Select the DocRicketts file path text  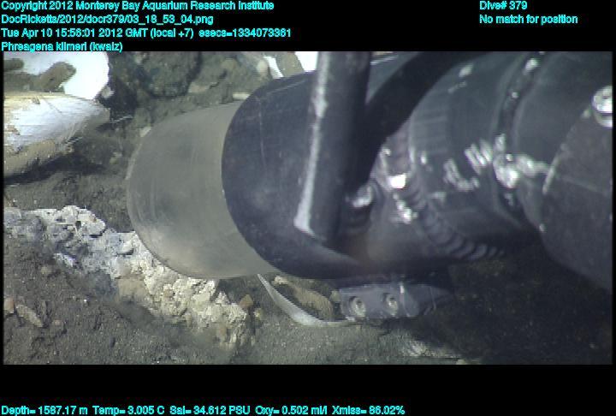(107, 20)
